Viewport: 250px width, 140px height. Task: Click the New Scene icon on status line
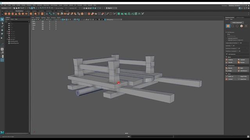(14, 8)
